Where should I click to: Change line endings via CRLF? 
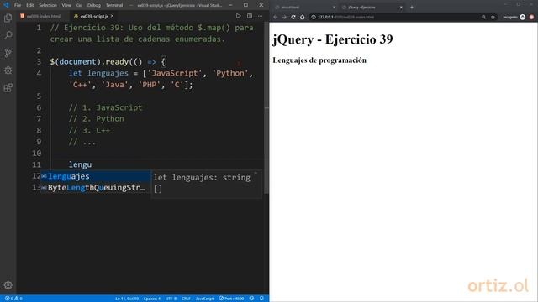[x=186, y=299]
